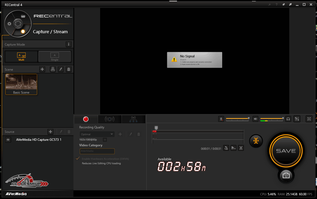Delete the scene using the trash icon
317x199 pixels.
pyautogui.click(x=69, y=69)
